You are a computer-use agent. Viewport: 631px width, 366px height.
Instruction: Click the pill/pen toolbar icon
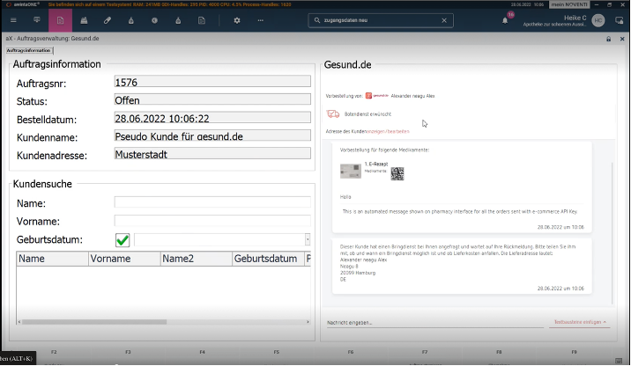tap(108, 20)
